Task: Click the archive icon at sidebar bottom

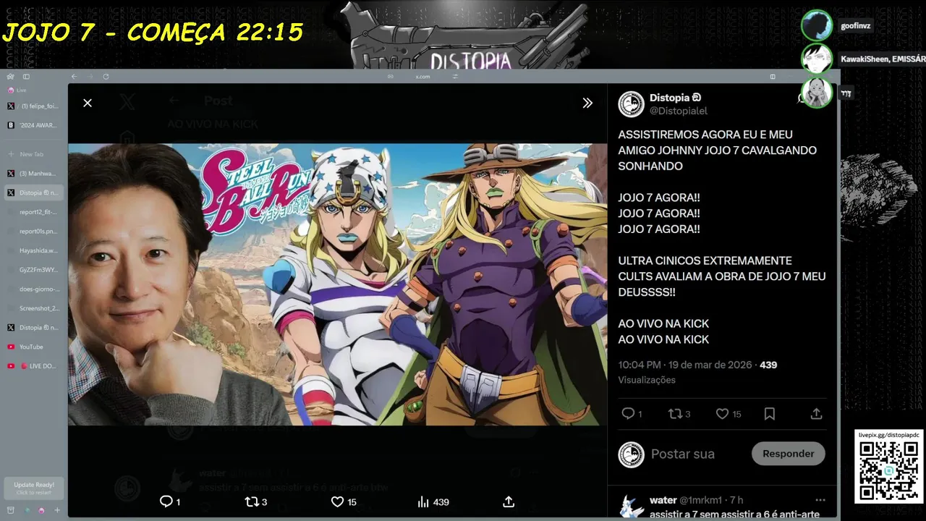Action: pyautogui.click(x=10, y=510)
